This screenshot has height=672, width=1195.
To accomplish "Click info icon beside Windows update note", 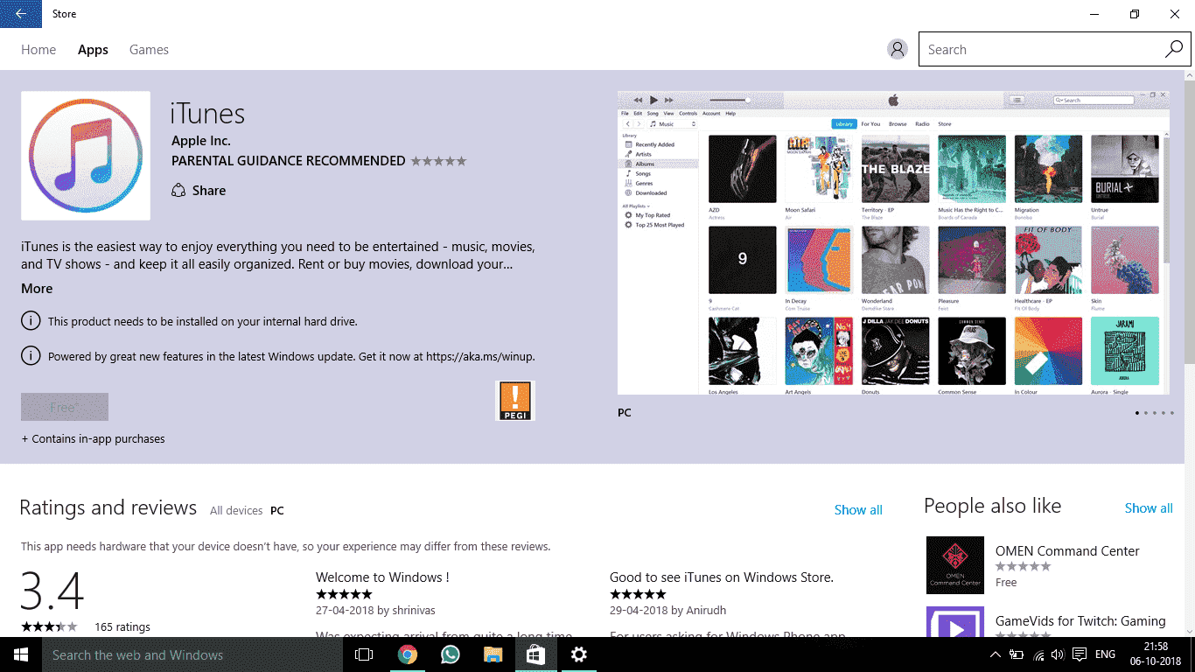I will [x=31, y=356].
